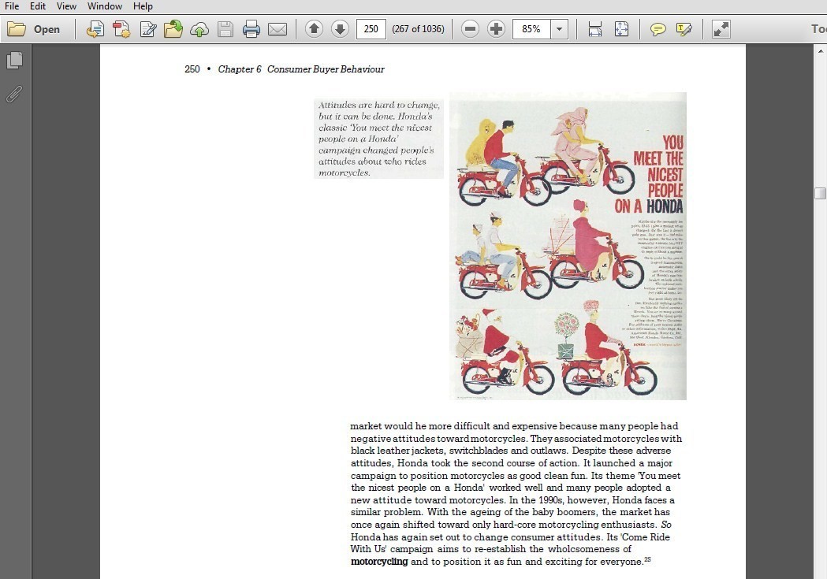827x579 pixels.
Task: Click the Save floppy disk icon
Action: pyautogui.click(x=225, y=29)
